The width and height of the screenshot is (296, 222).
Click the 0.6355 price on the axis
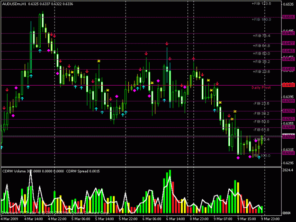288,124
